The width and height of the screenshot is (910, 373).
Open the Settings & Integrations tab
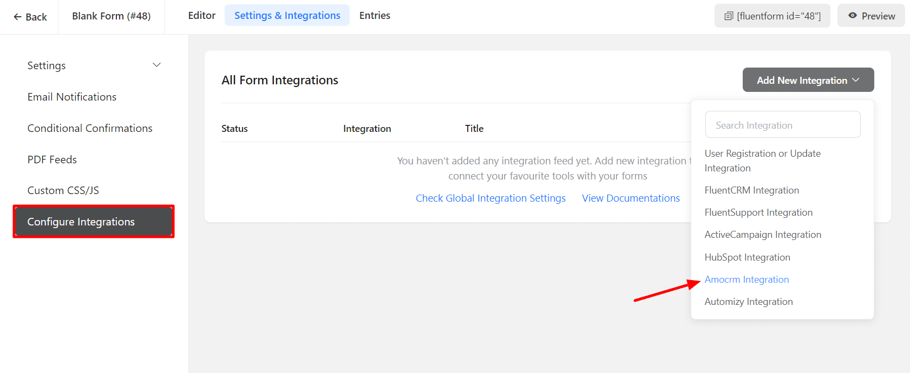[287, 16]
